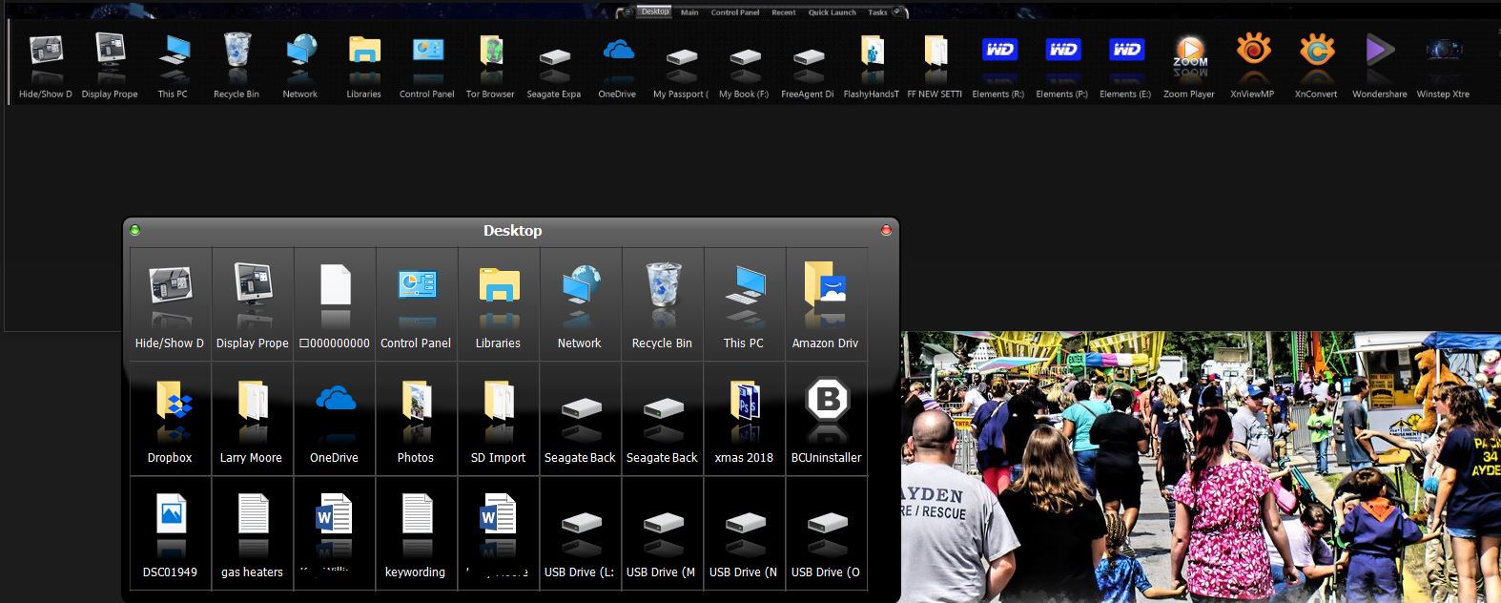Select the Control Panel tab in dock
The image size is (1501, 603).
[735, 12]
